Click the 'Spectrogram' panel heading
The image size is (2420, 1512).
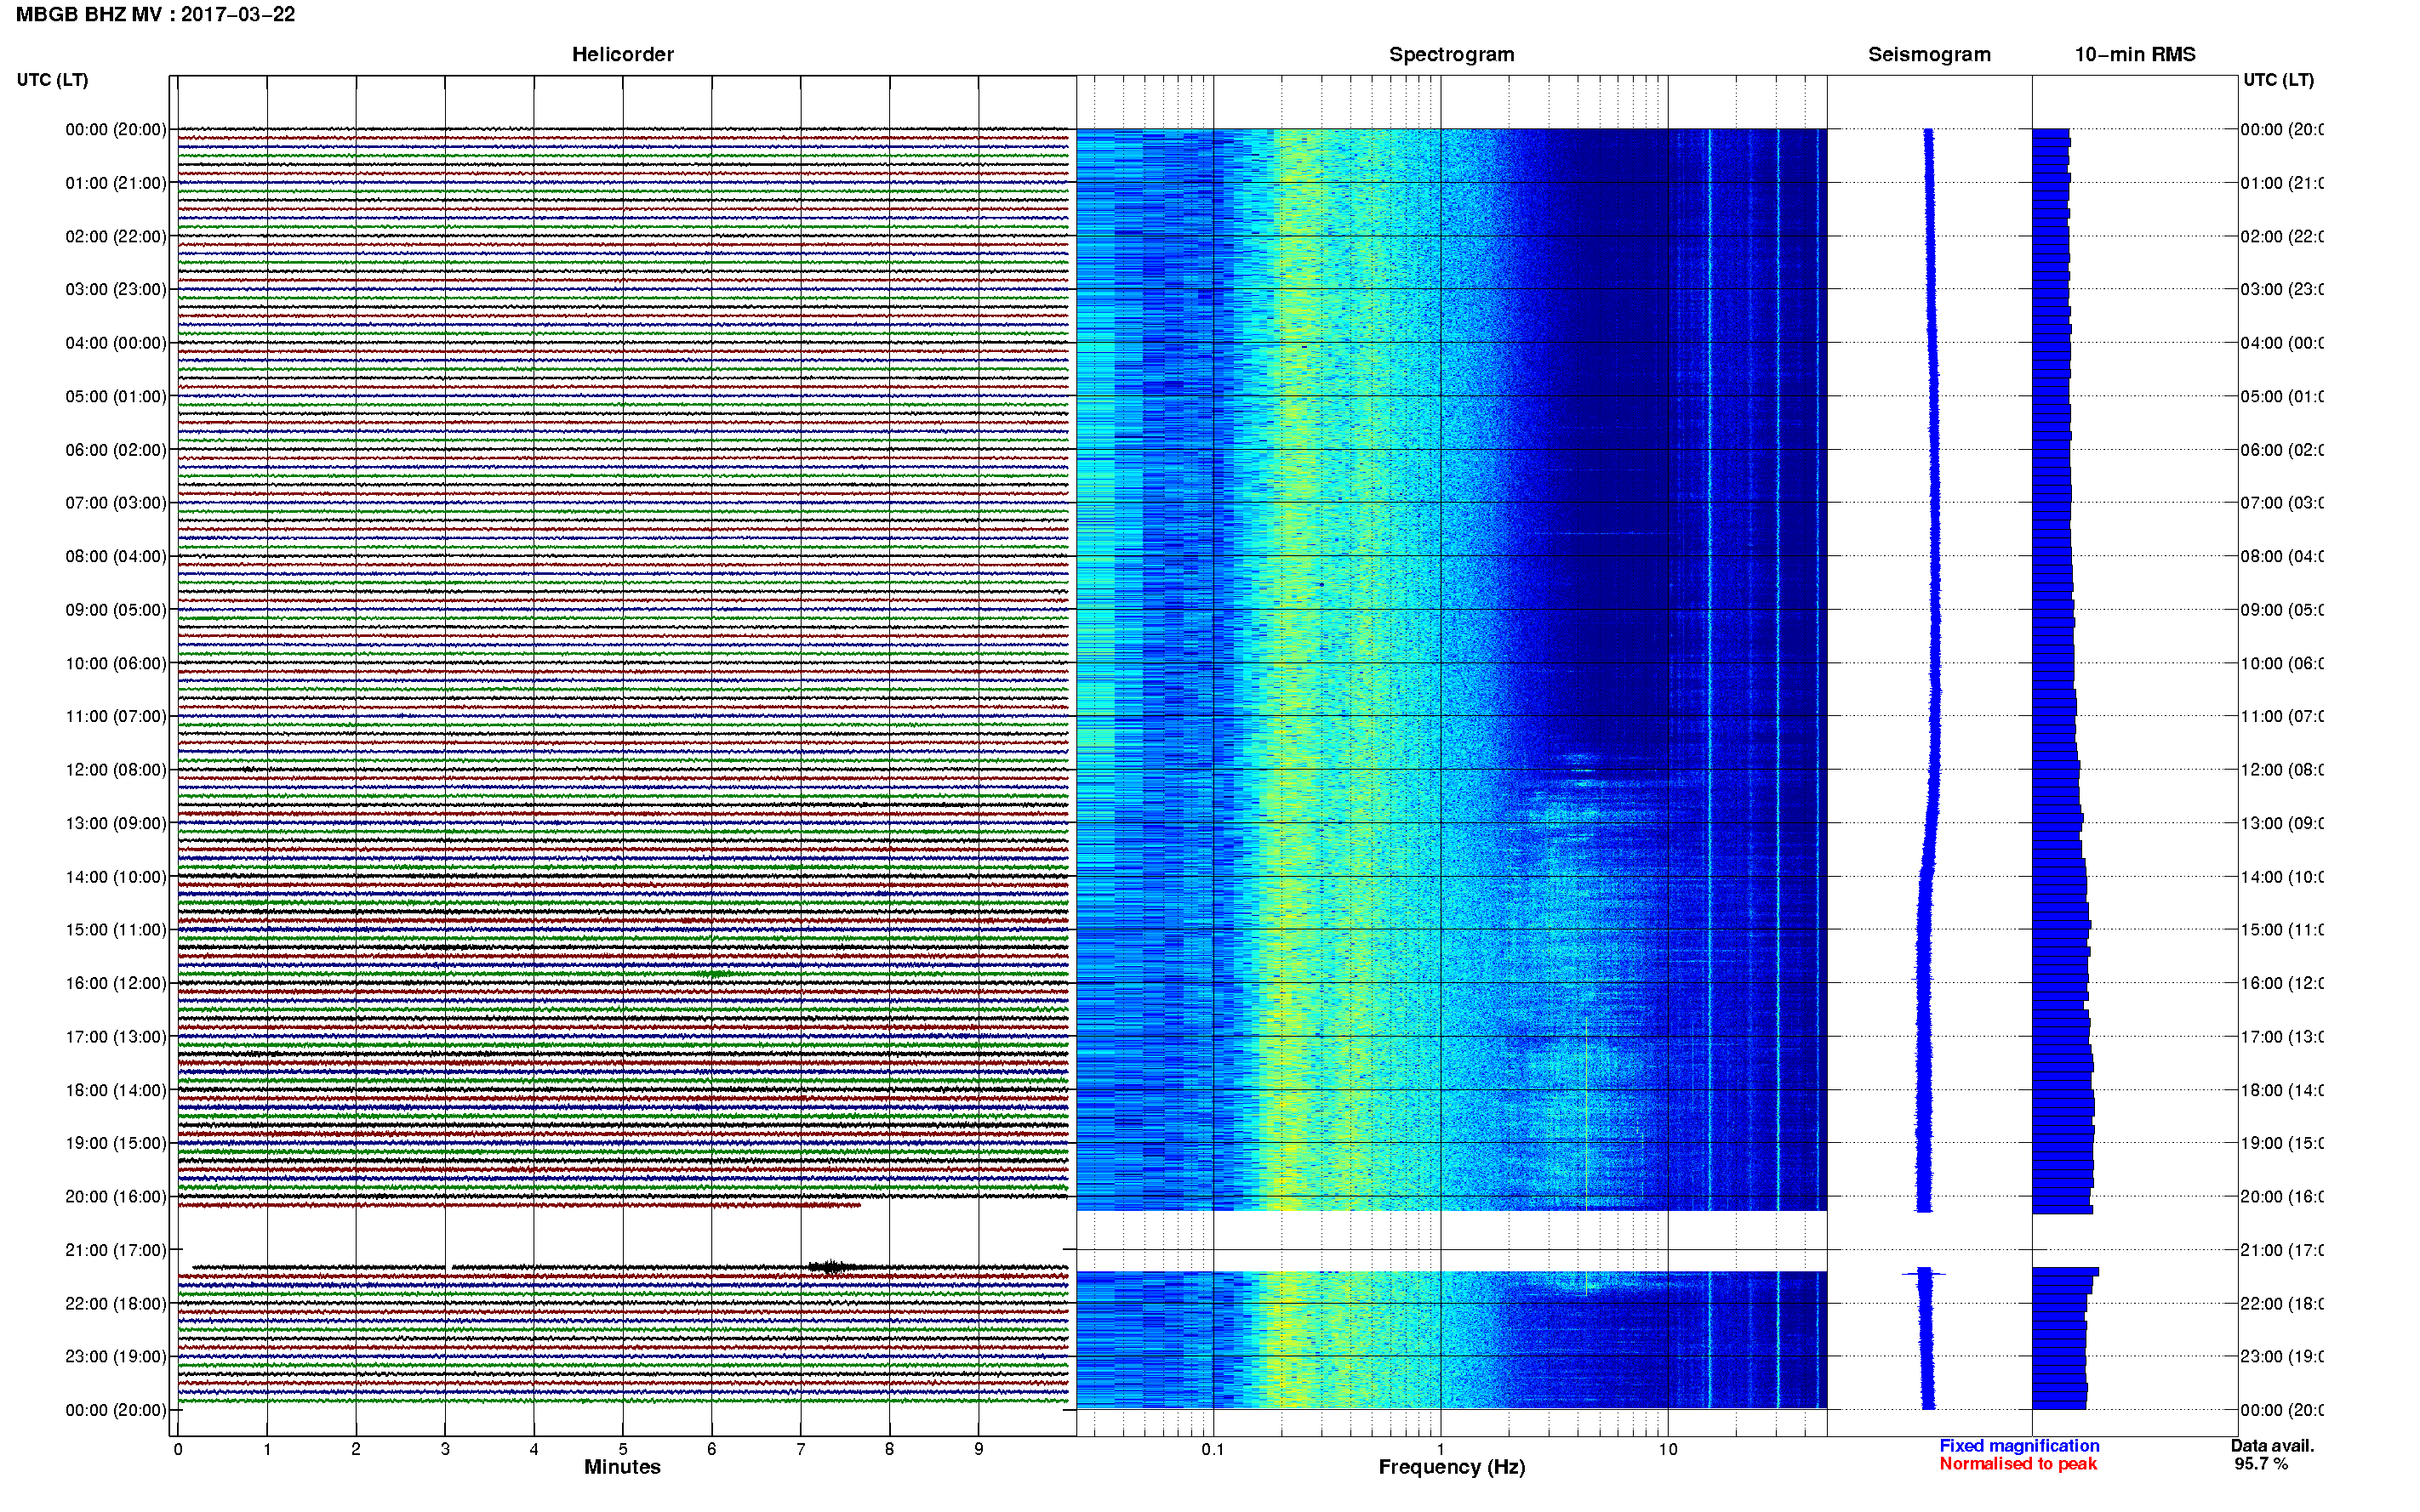1452,54
